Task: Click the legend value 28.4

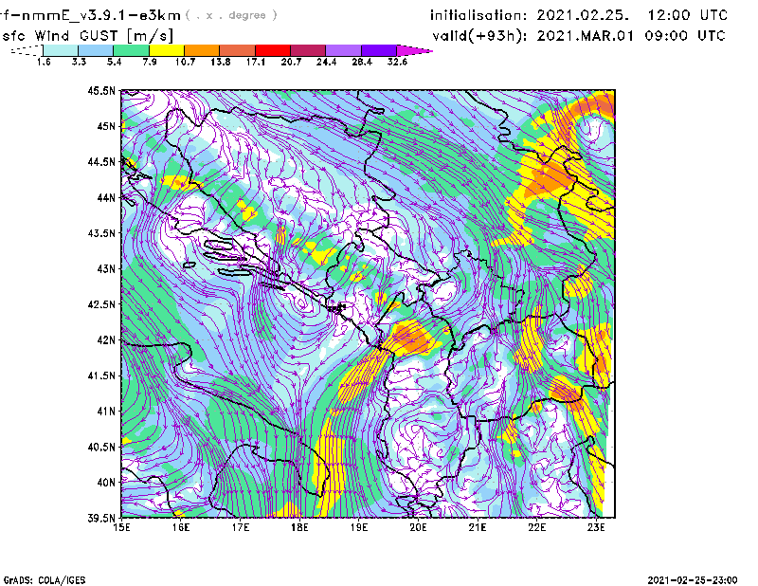Action: tap(362, 62)
